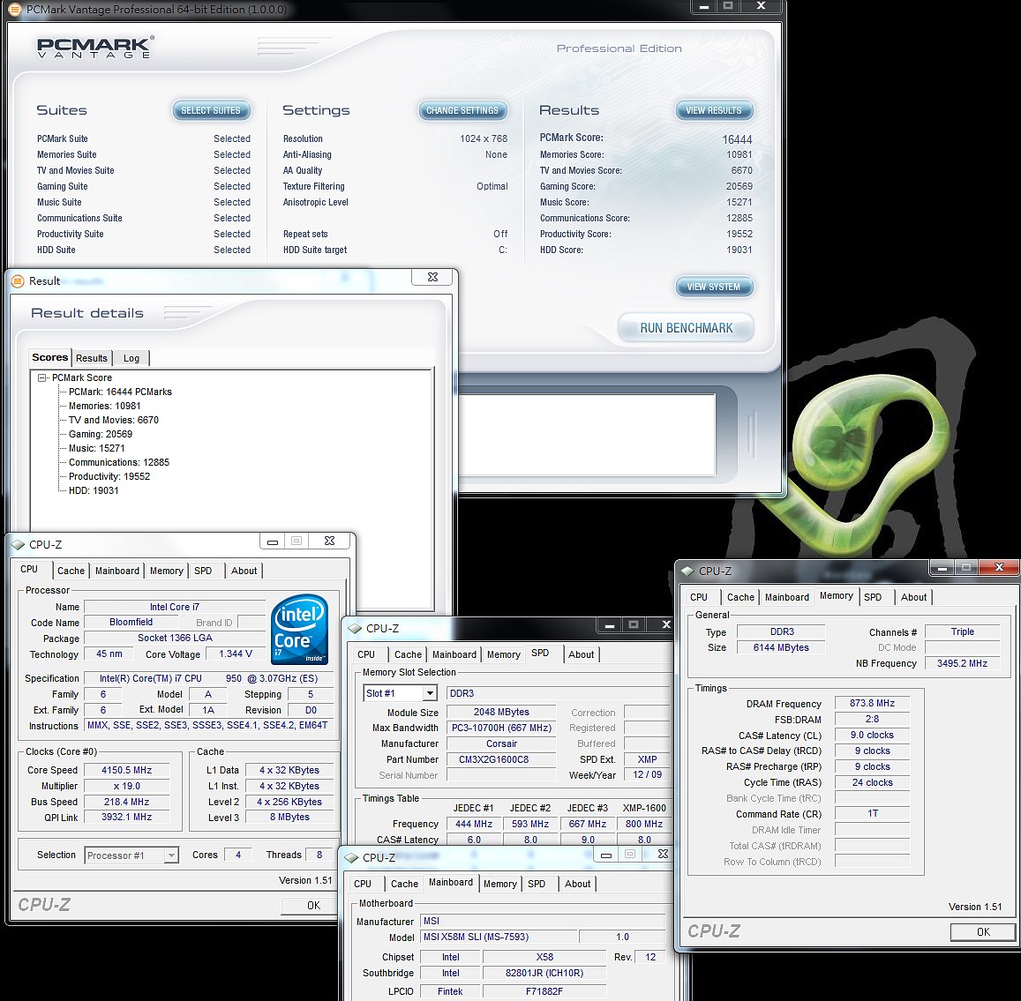
Task: Click Code Name field Bloomfield
Action: pos(131,623)
